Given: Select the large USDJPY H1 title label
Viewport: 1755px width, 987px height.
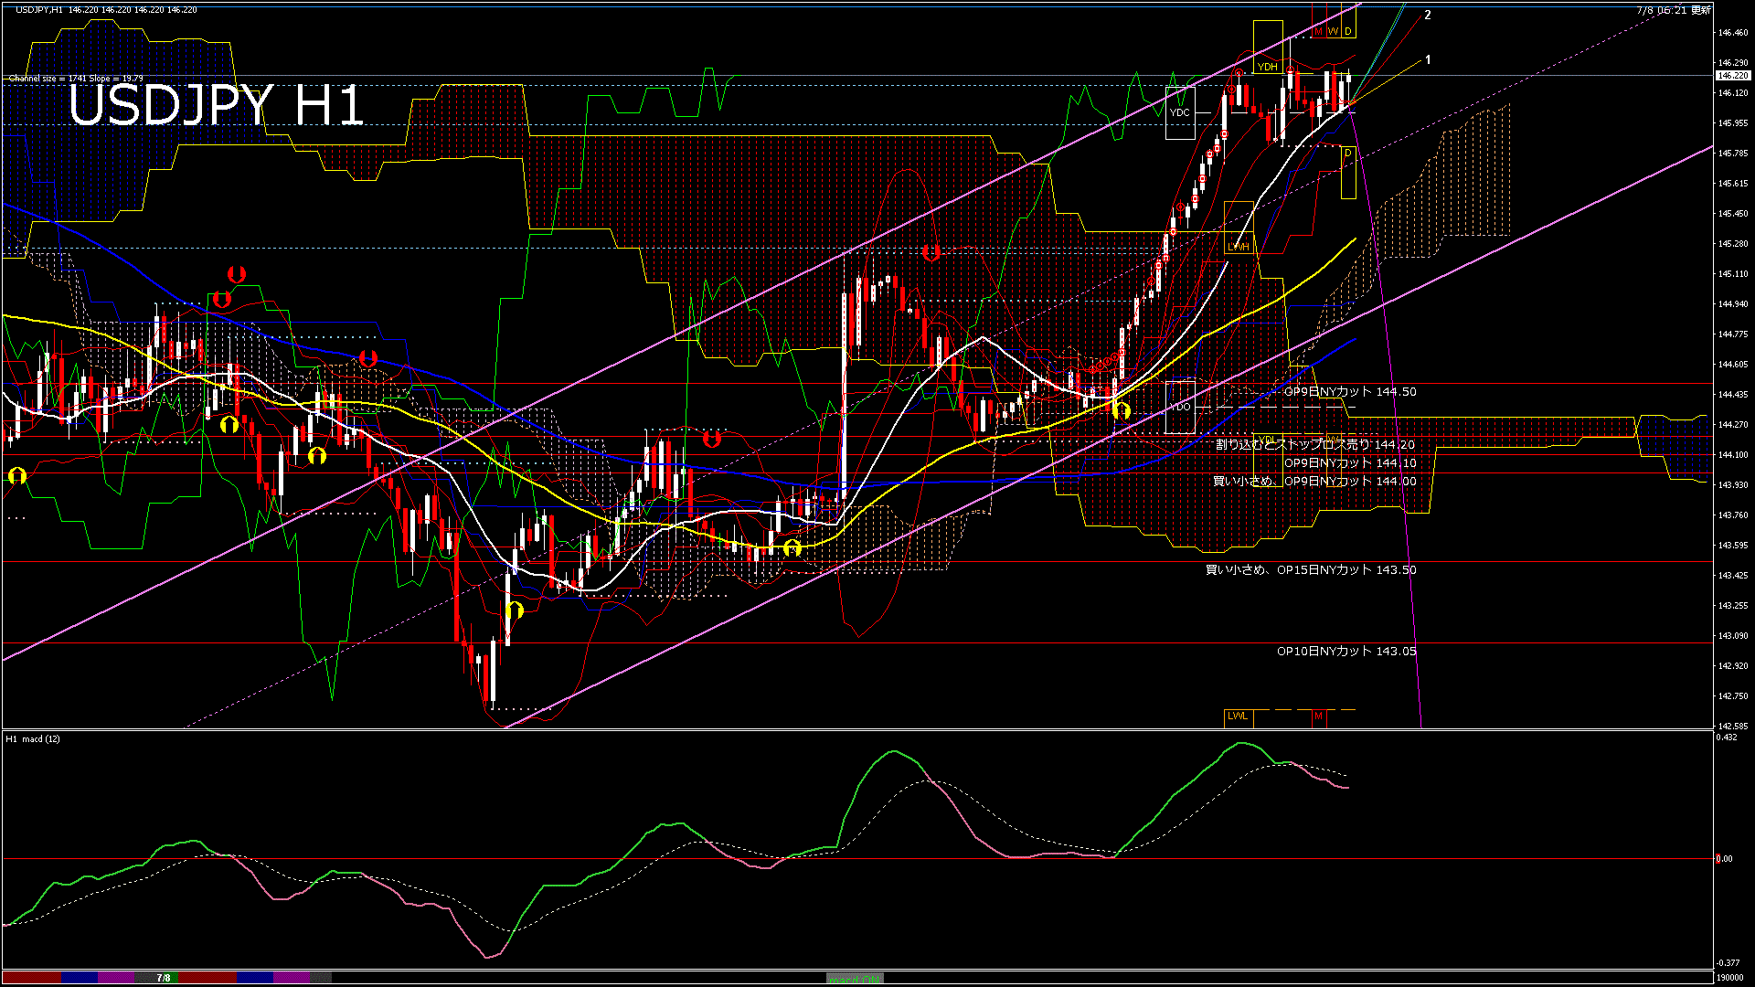Looking at the screenshot, I should pyautogui.click(x=217, y=105).
